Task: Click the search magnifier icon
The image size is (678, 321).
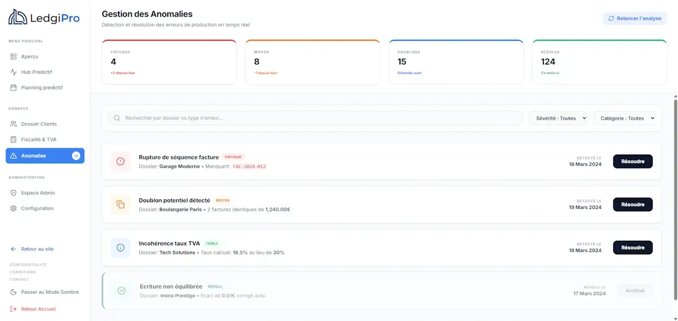Action: coord(117,118)
